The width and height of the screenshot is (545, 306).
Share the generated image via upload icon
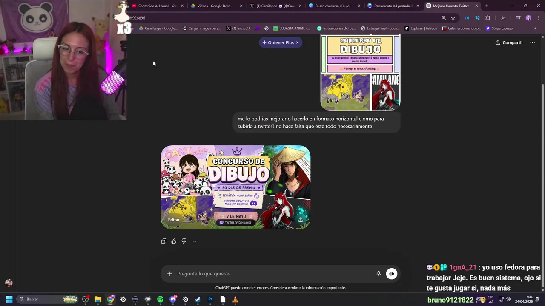[301, 219]
